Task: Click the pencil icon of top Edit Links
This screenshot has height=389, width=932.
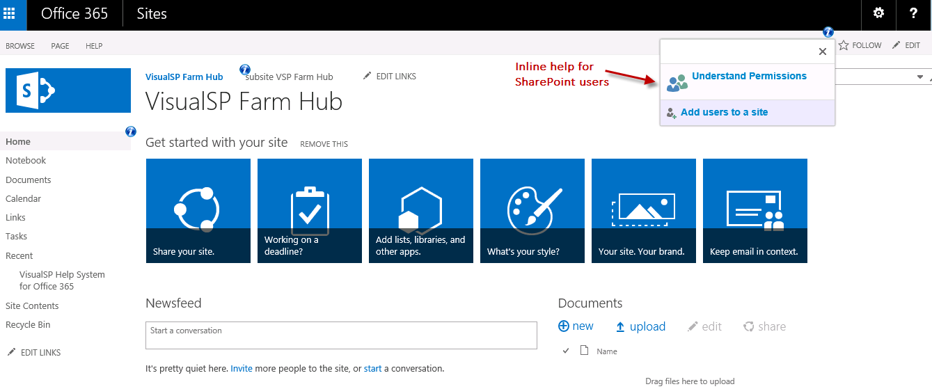Action: [368, 76]
